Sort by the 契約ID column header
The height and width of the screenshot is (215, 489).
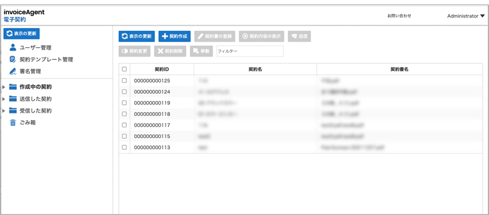coord(162,70)
